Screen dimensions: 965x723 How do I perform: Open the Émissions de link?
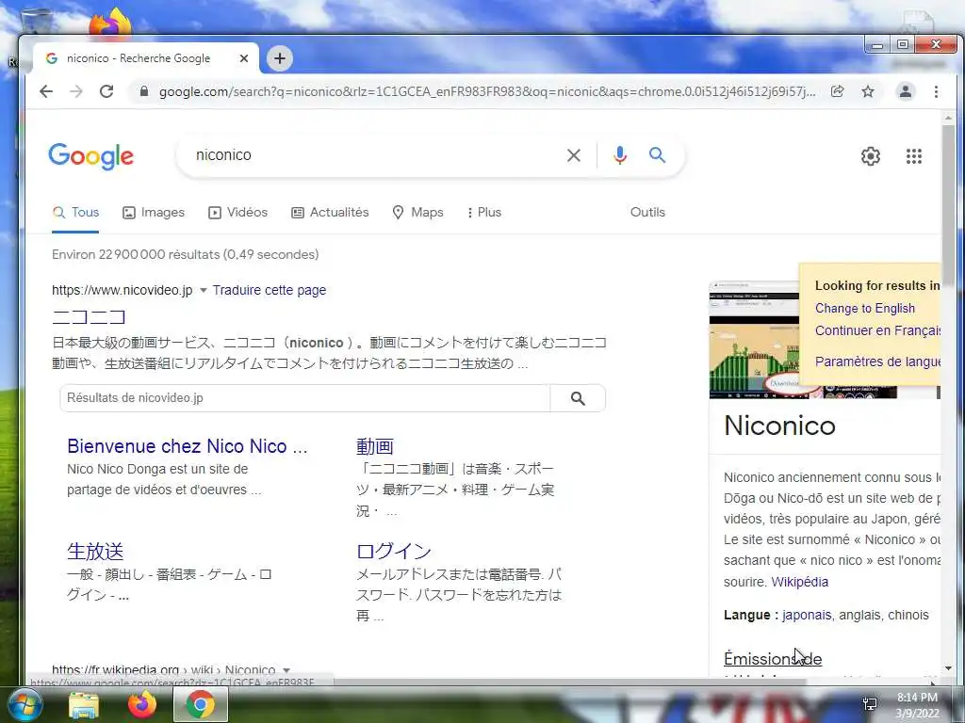click(x=773, y=658)
